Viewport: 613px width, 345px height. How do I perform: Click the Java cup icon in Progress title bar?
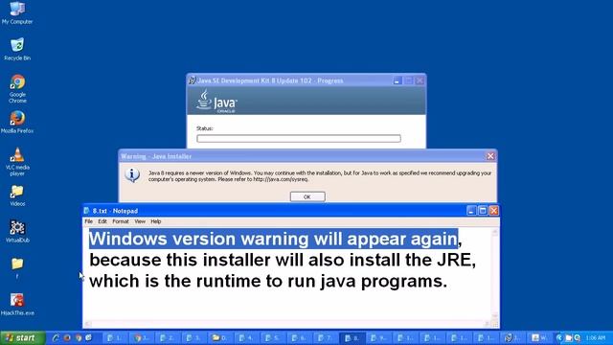pyautogui.click(x=192, y=80)
